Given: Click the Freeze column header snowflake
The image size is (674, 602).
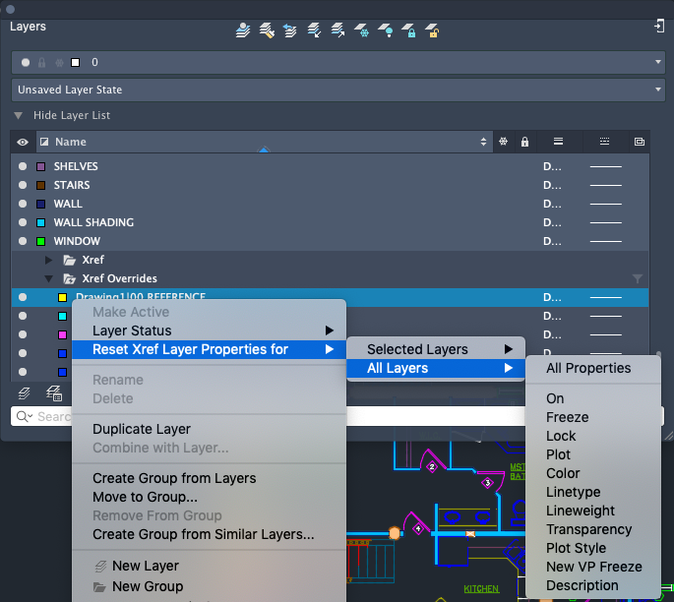Looking at the screenshot, I should coord(504,142).
